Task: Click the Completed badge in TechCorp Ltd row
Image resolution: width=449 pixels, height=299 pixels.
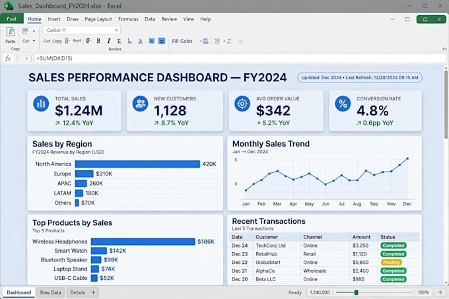Action: click(x=393, y=246)
